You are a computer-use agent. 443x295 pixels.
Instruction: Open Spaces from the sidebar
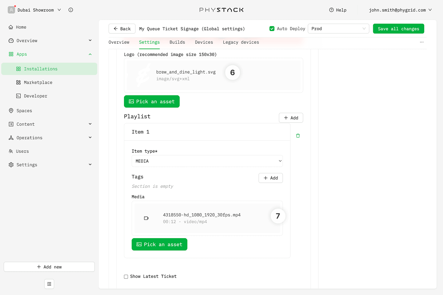[x=24, y=111]
